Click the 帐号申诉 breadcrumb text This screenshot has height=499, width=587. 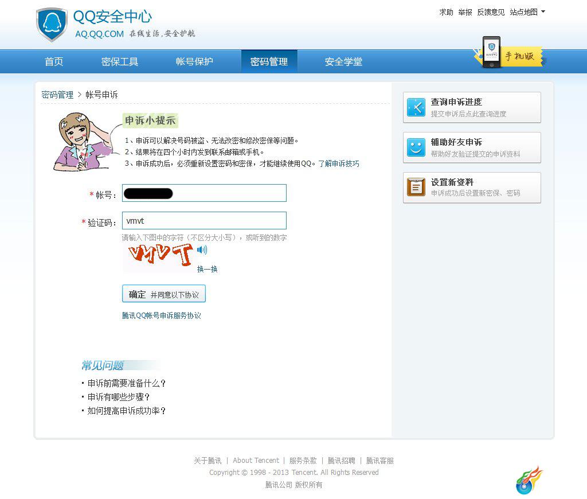click(101, 95)
